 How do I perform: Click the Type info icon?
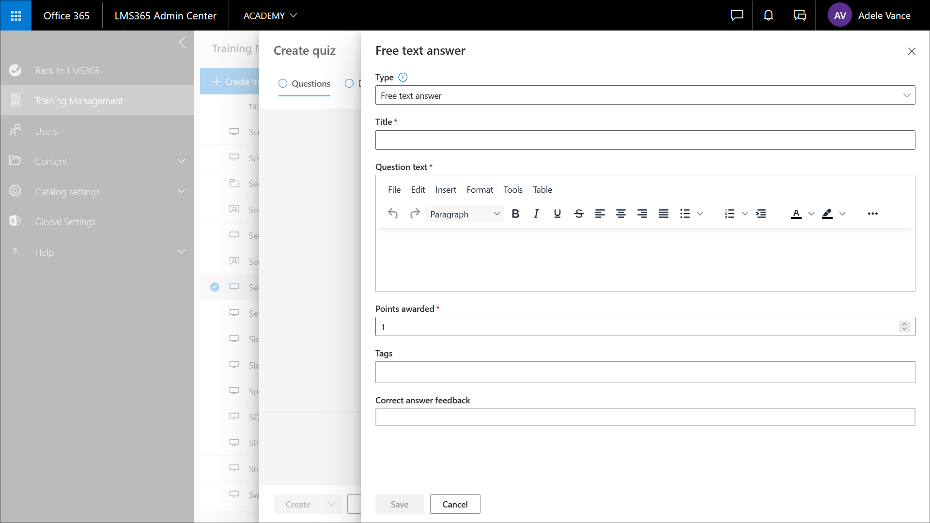pyautogui.click(x=403, y=77)
